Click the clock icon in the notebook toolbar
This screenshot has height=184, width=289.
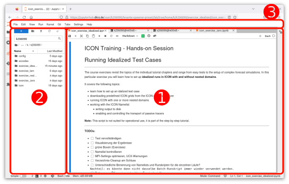pyautogui.click(x=149, y=36)
